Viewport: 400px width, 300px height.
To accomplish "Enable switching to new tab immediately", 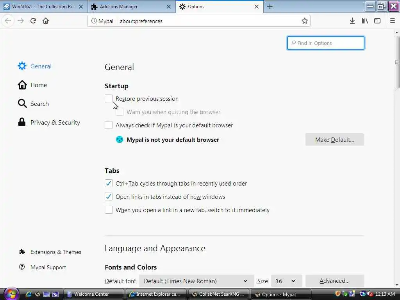I will click(109, 210).
